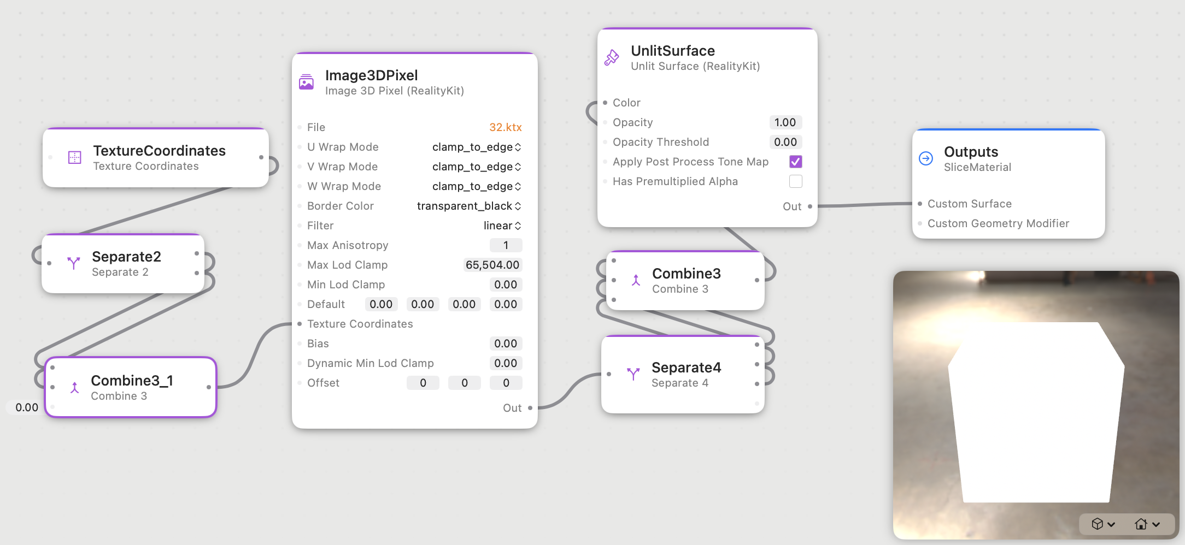Click the Outputs node arrow icon
The height and width of the screenshot is (545, 1185).
click(x=926, y=158)
